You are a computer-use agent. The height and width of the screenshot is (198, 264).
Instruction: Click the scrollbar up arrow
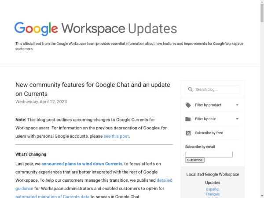point(262,2)
